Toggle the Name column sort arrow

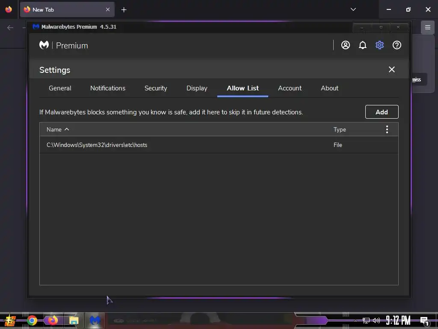point(67,129)
